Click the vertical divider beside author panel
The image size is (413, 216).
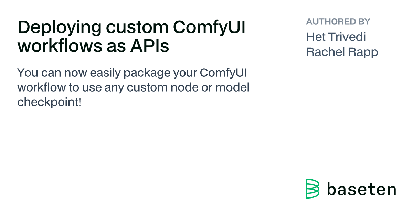[x=292, y=108]
